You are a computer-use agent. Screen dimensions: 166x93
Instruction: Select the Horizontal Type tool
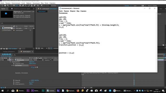click(x=26, y=5)
